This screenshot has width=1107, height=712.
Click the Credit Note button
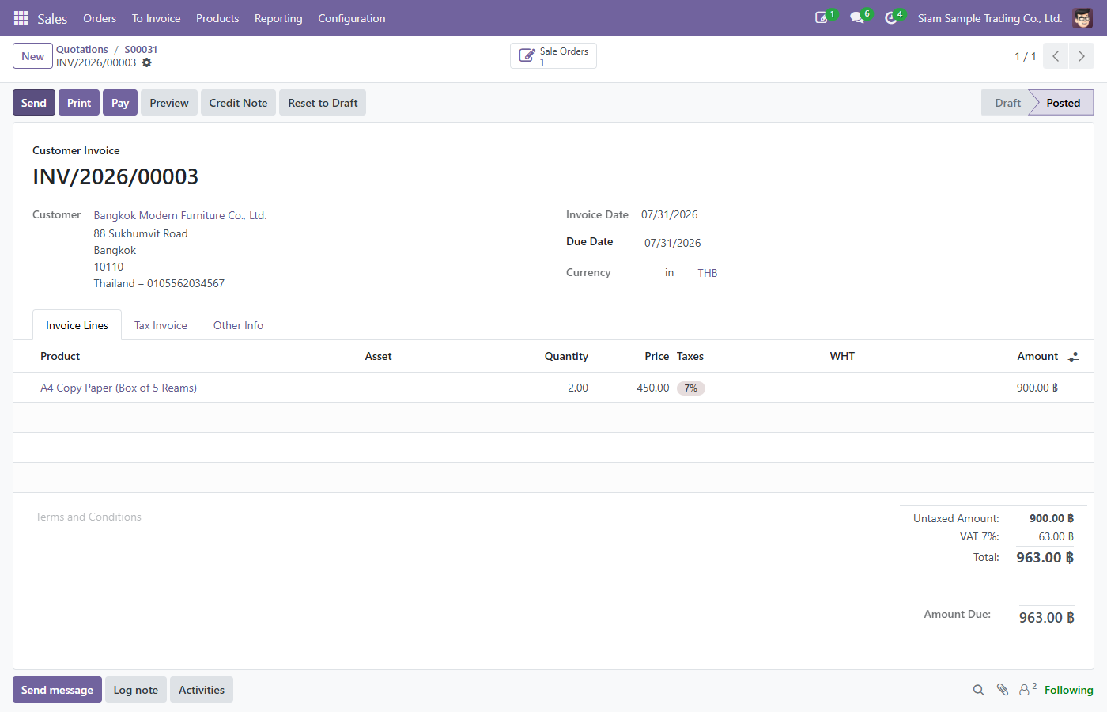pyautogui.click(x=238, y=103)
